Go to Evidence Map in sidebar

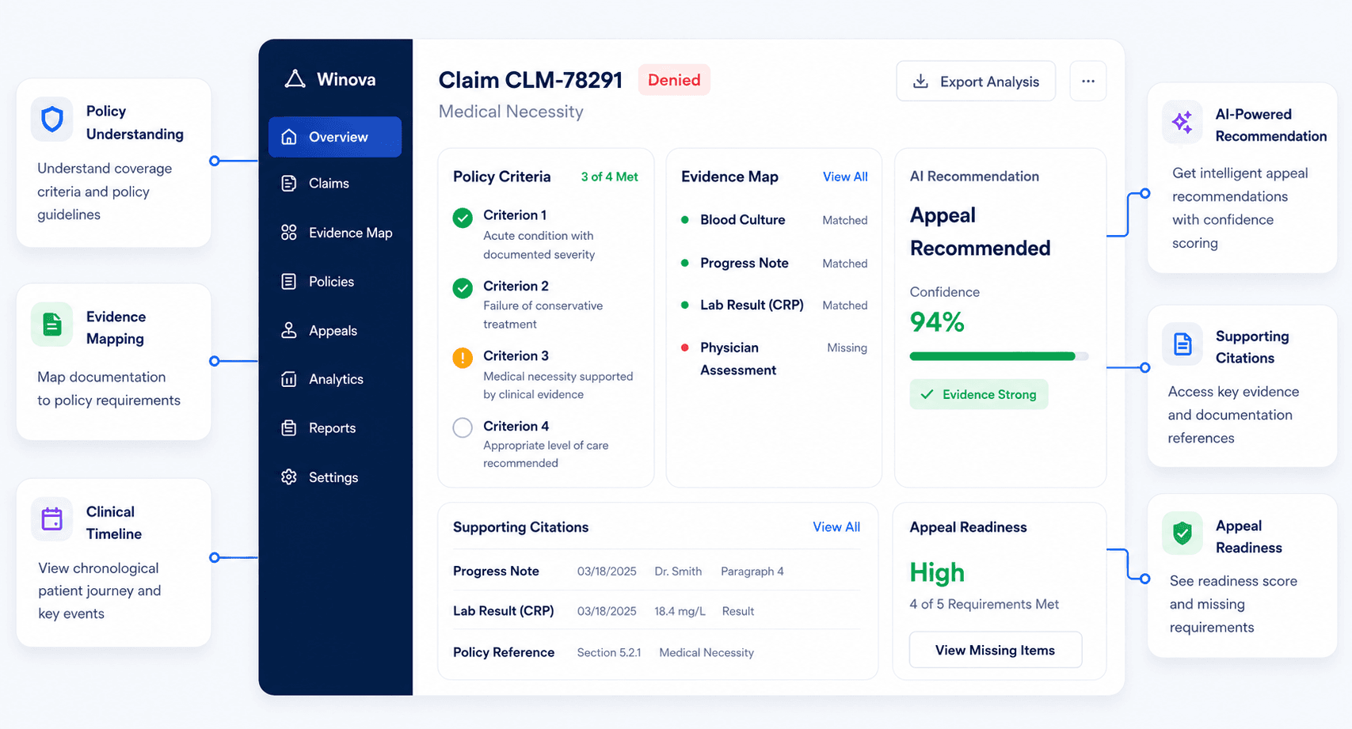coord(335,233)
